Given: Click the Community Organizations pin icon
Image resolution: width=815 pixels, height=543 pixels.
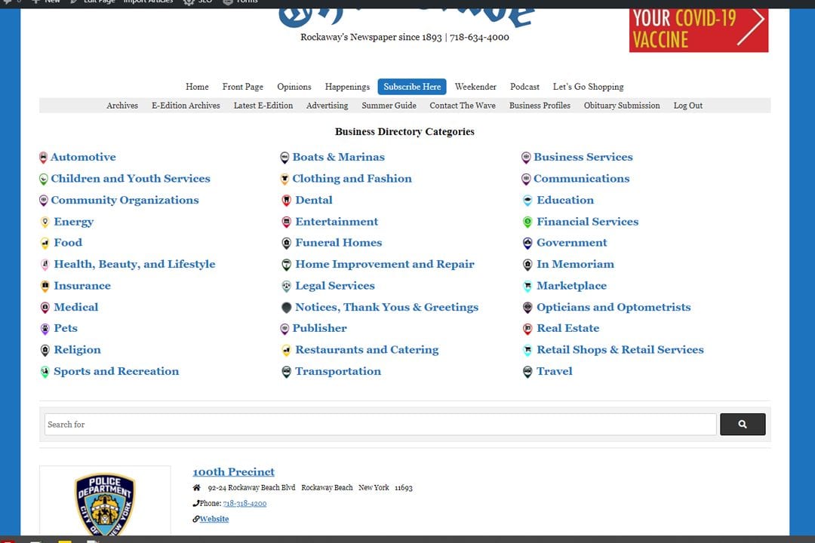Looking at the screenshot, I should point(43,201).
